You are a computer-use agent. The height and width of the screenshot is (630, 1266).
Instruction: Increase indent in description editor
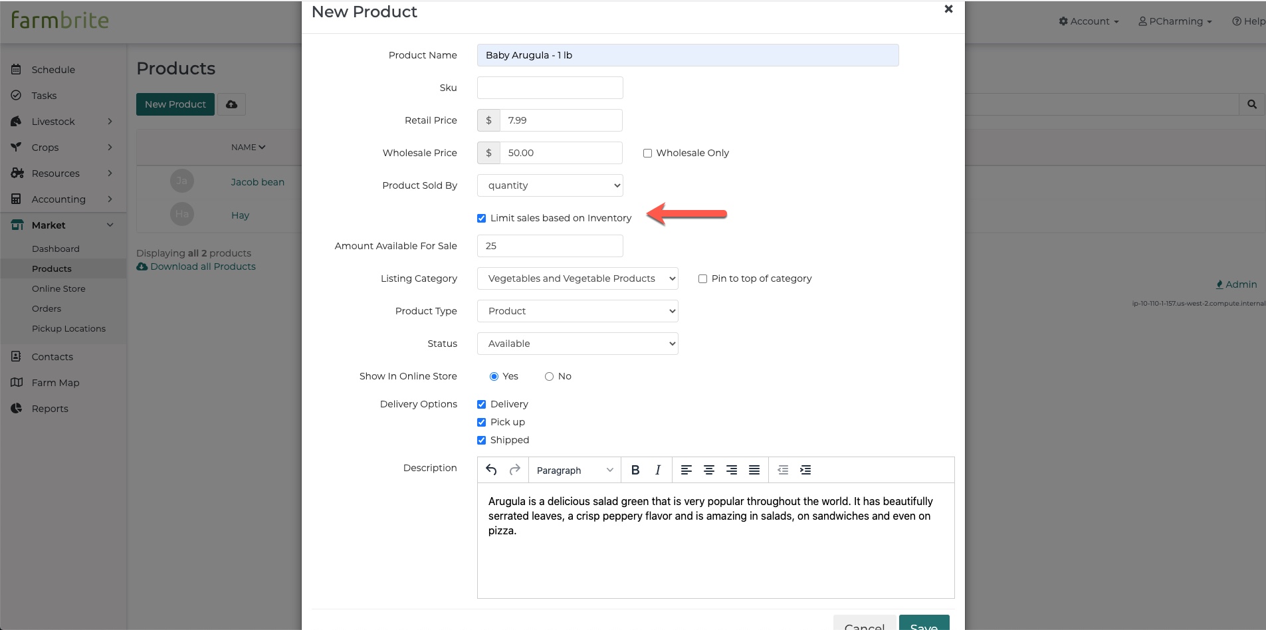point(805,470)
